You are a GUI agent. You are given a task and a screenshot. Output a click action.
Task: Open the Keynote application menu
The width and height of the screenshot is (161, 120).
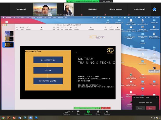8,17
